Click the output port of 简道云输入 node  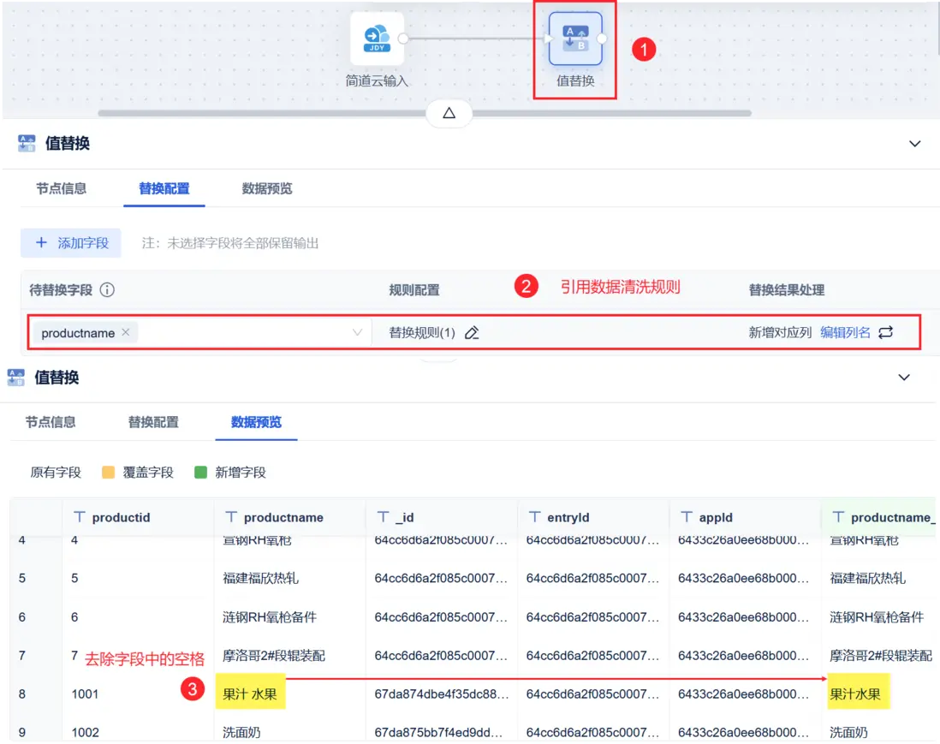click(x=403, y=39)
